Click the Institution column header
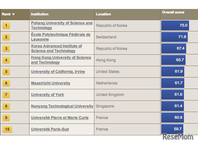Image resolution: width=198 pixels, height=144 pixels. click(40, 14)
